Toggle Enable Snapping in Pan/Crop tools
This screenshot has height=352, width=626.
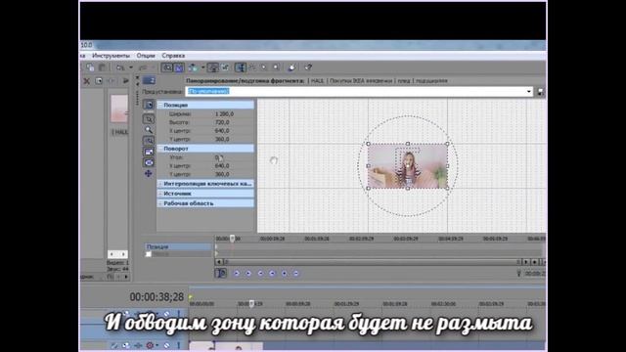click(149, 141)
